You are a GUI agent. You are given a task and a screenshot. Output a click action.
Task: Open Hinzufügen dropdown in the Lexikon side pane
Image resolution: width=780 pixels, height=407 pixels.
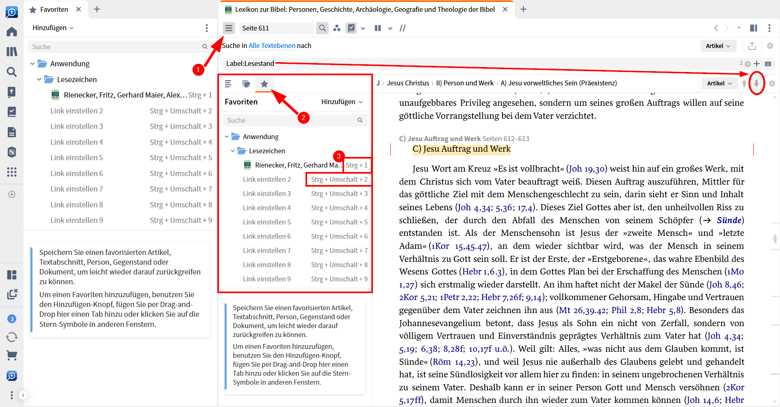pos(342,102)
